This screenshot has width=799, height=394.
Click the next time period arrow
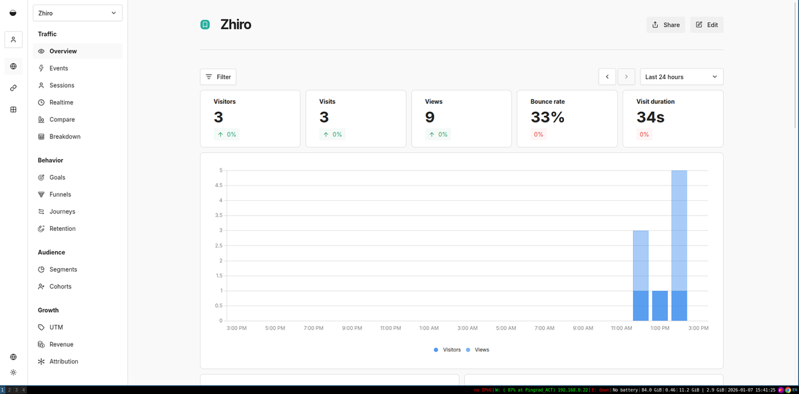tap(627, 77)
